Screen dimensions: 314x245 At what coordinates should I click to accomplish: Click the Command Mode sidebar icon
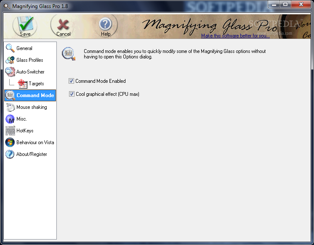[x=10, y=95]
